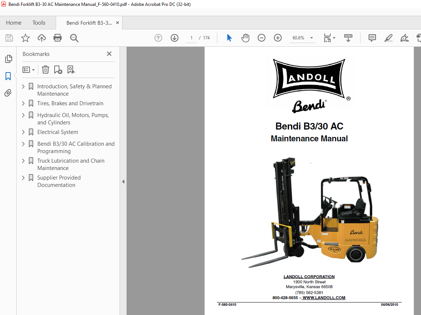This screenshot has width=421, height=315.
Task: Close the Bookmarks panel
Action: [x=109, y=54]
